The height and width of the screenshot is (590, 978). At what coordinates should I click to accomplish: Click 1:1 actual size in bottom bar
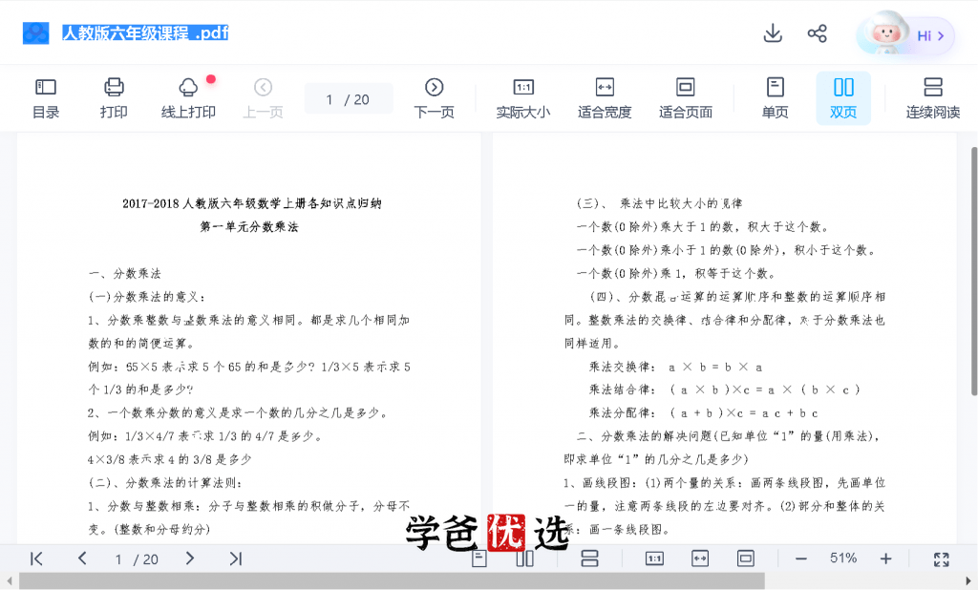(654, 558)
